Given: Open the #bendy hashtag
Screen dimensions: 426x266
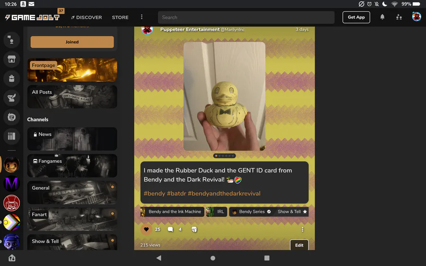Looking at the screenshot, I should pyautogui.click(x=154, y=193).
